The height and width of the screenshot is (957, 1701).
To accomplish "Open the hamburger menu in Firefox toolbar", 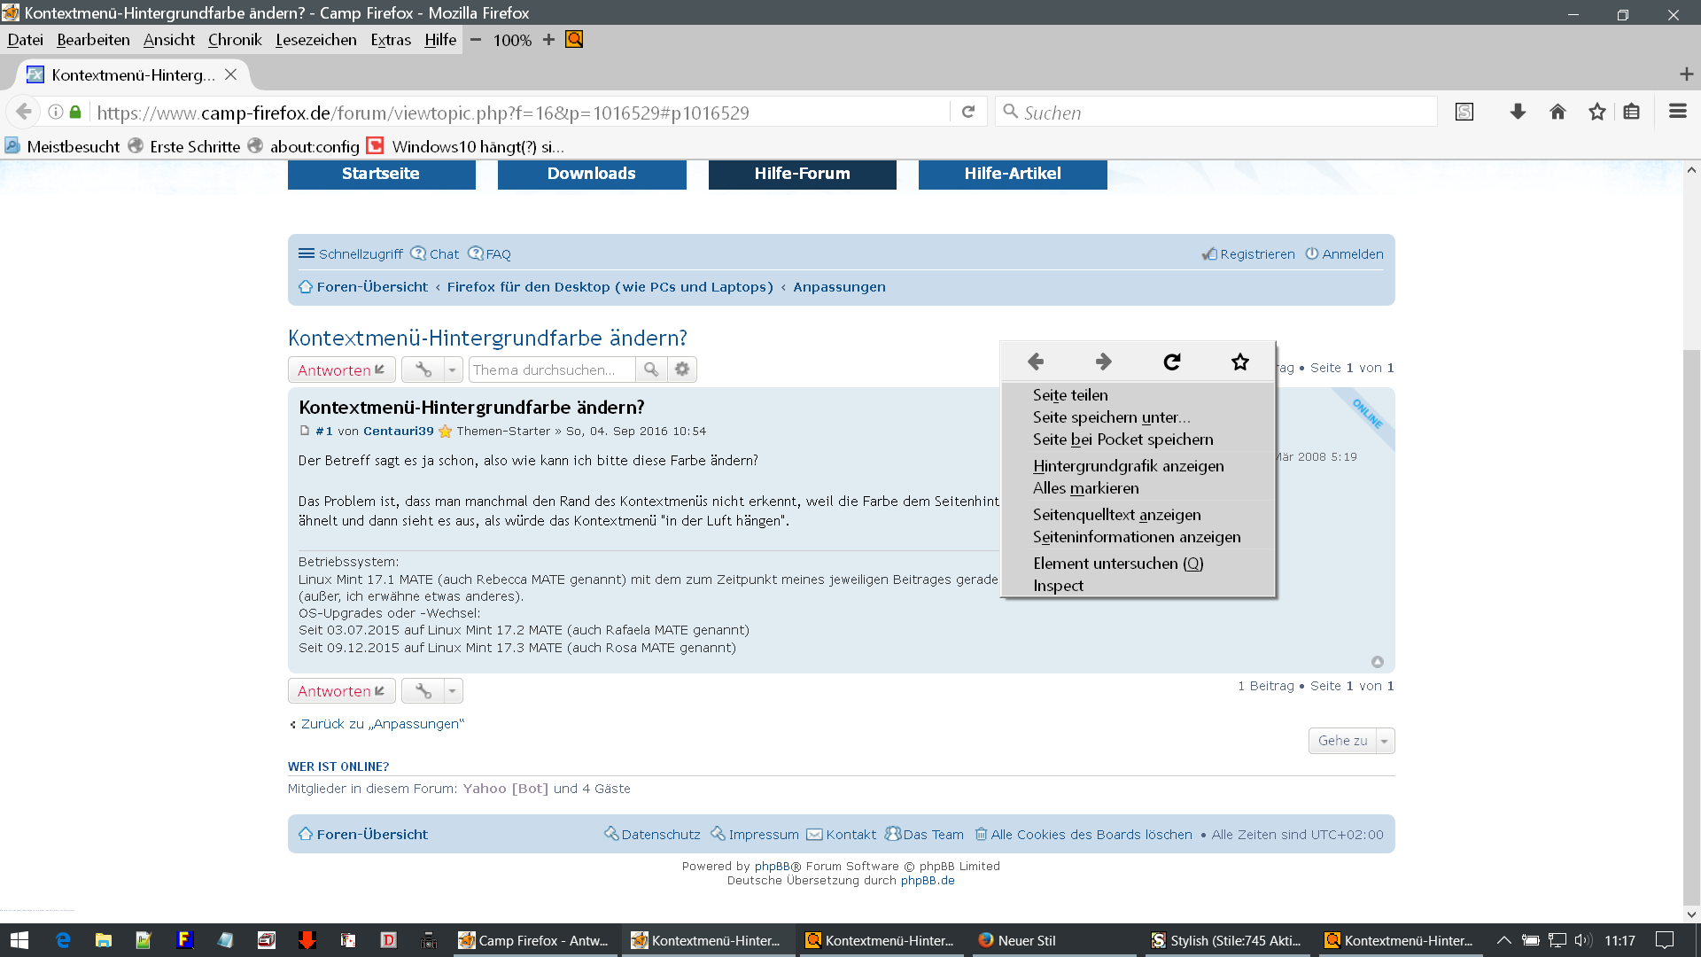I will (1677, 112).
